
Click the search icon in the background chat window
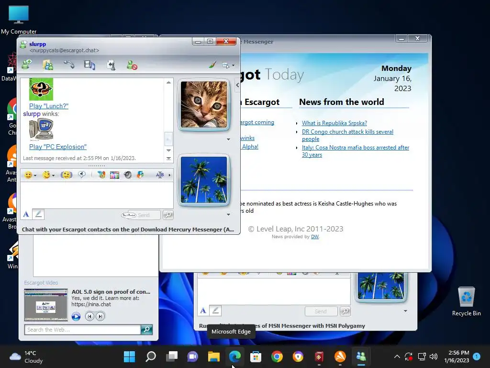point(345,311)
